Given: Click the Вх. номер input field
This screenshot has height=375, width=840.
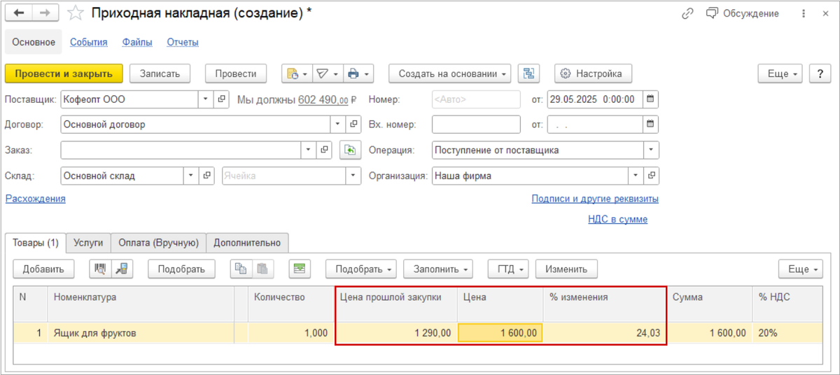Looking at the screenshot, I should 476,125.
